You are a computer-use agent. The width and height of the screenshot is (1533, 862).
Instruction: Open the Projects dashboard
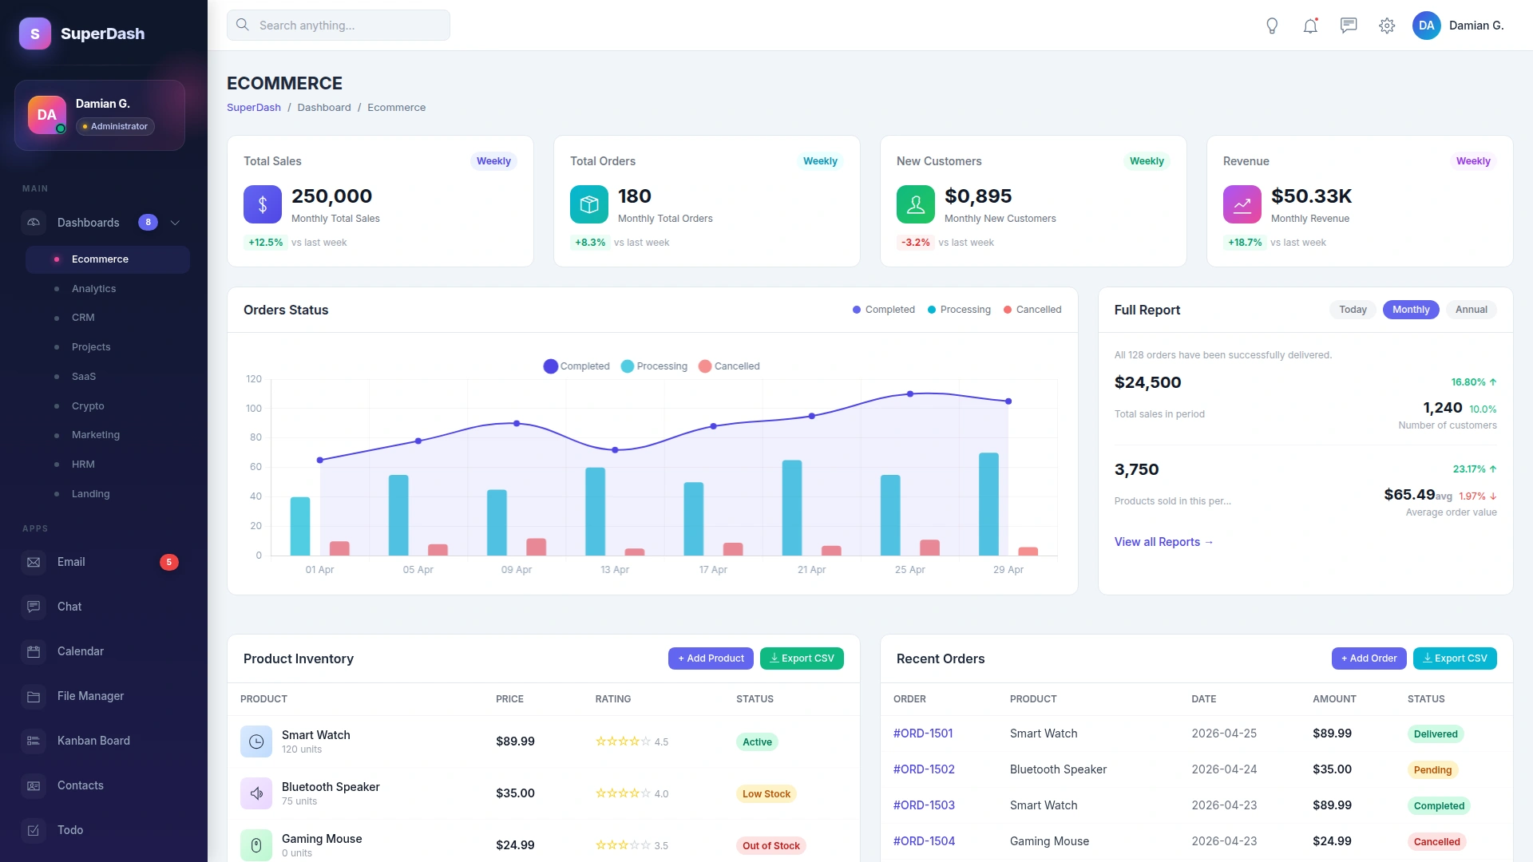coord(108,347)
